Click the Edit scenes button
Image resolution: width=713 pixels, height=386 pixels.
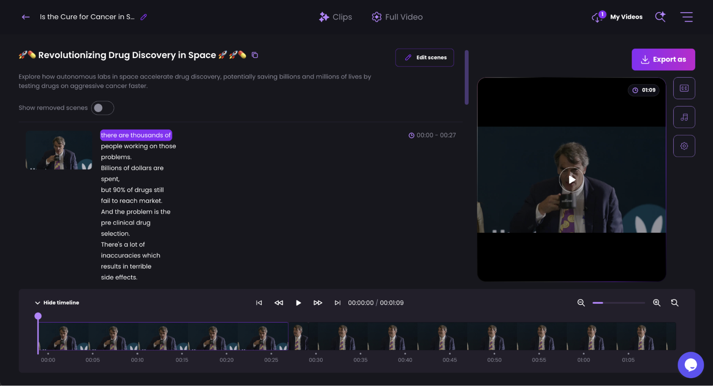pyautogui.click(x=424, y=57)
